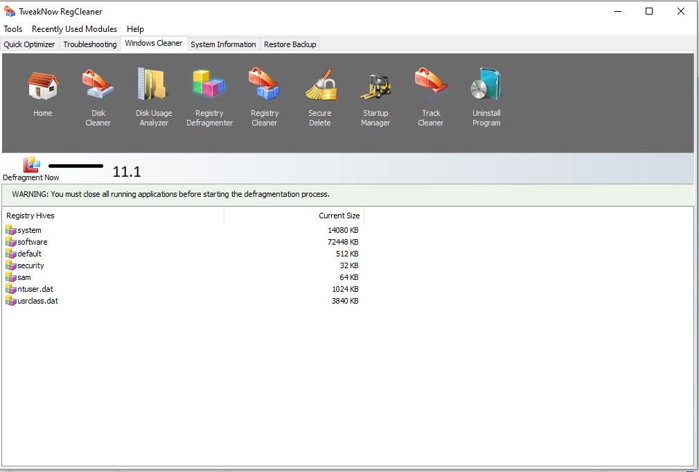Start the Track Cleaner tool
The image size is (699, 472).
click(431, 80)
